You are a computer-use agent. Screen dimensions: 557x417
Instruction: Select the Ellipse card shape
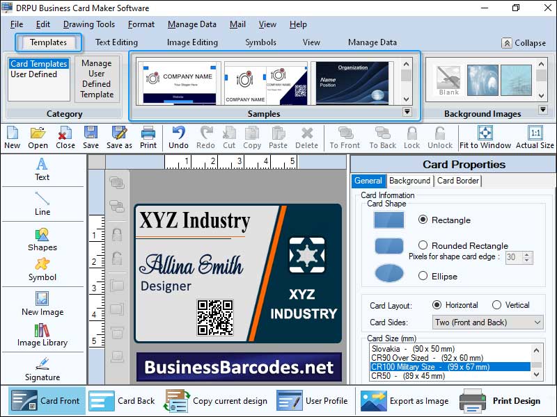click(x=423, y=276)
